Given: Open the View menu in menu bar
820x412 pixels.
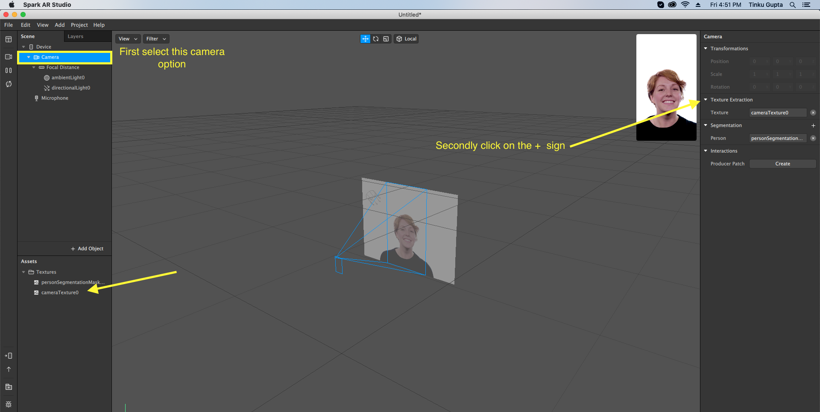Looking at the screenshot, I should [43, 25].
